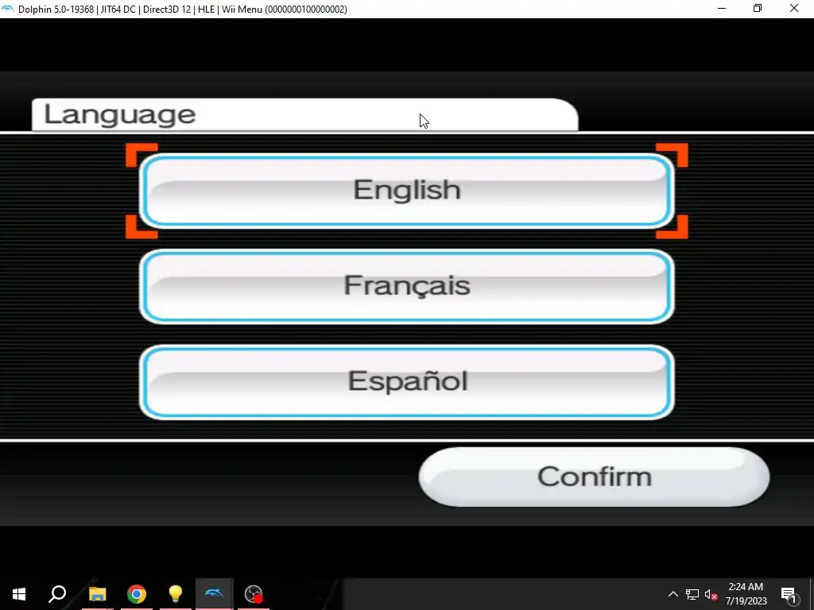Click the Language header label

pos(120,114)
